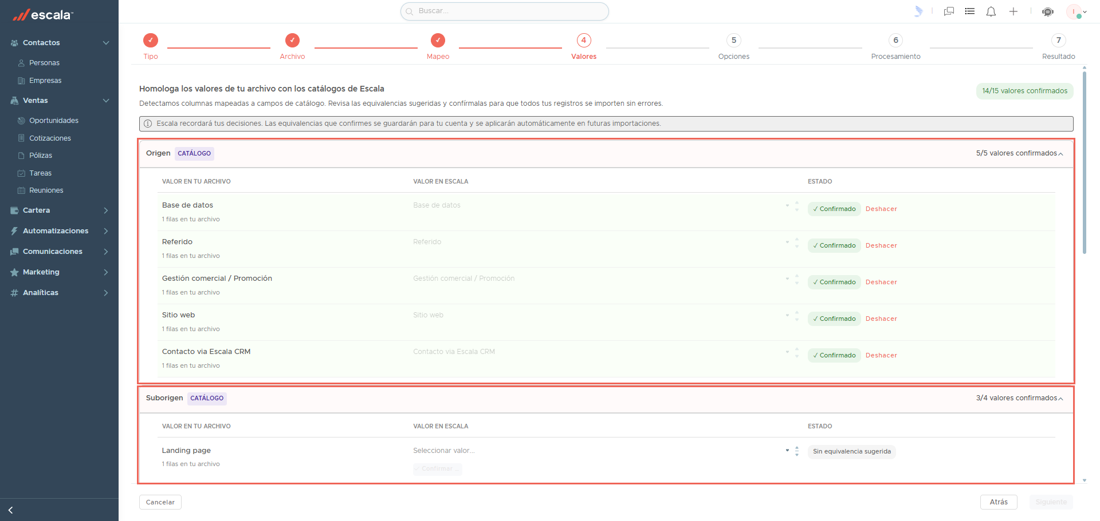Click the Automatizaciones lightning icon
Image resolution: width=1100 pixels, height=521 pixels.
tap(14, 231)
